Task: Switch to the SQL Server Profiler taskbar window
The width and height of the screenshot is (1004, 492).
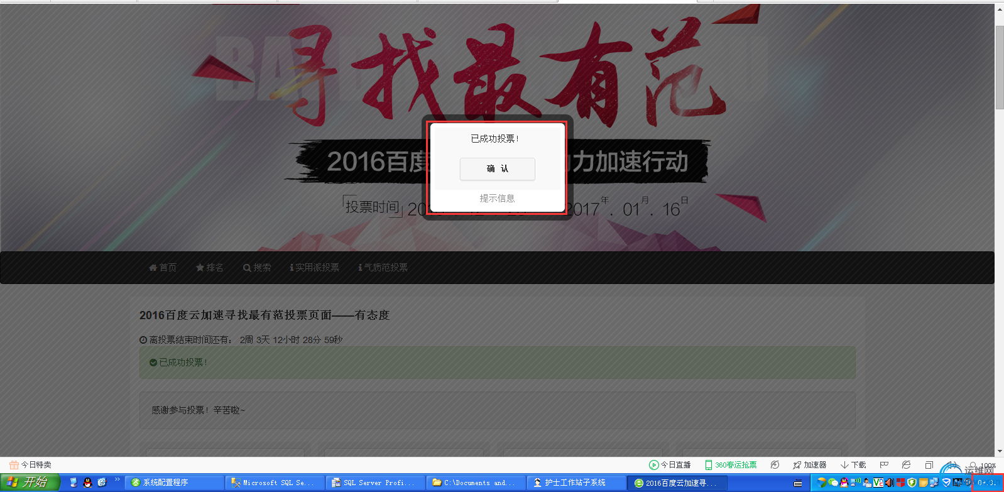Action: (x=375, y=483)
